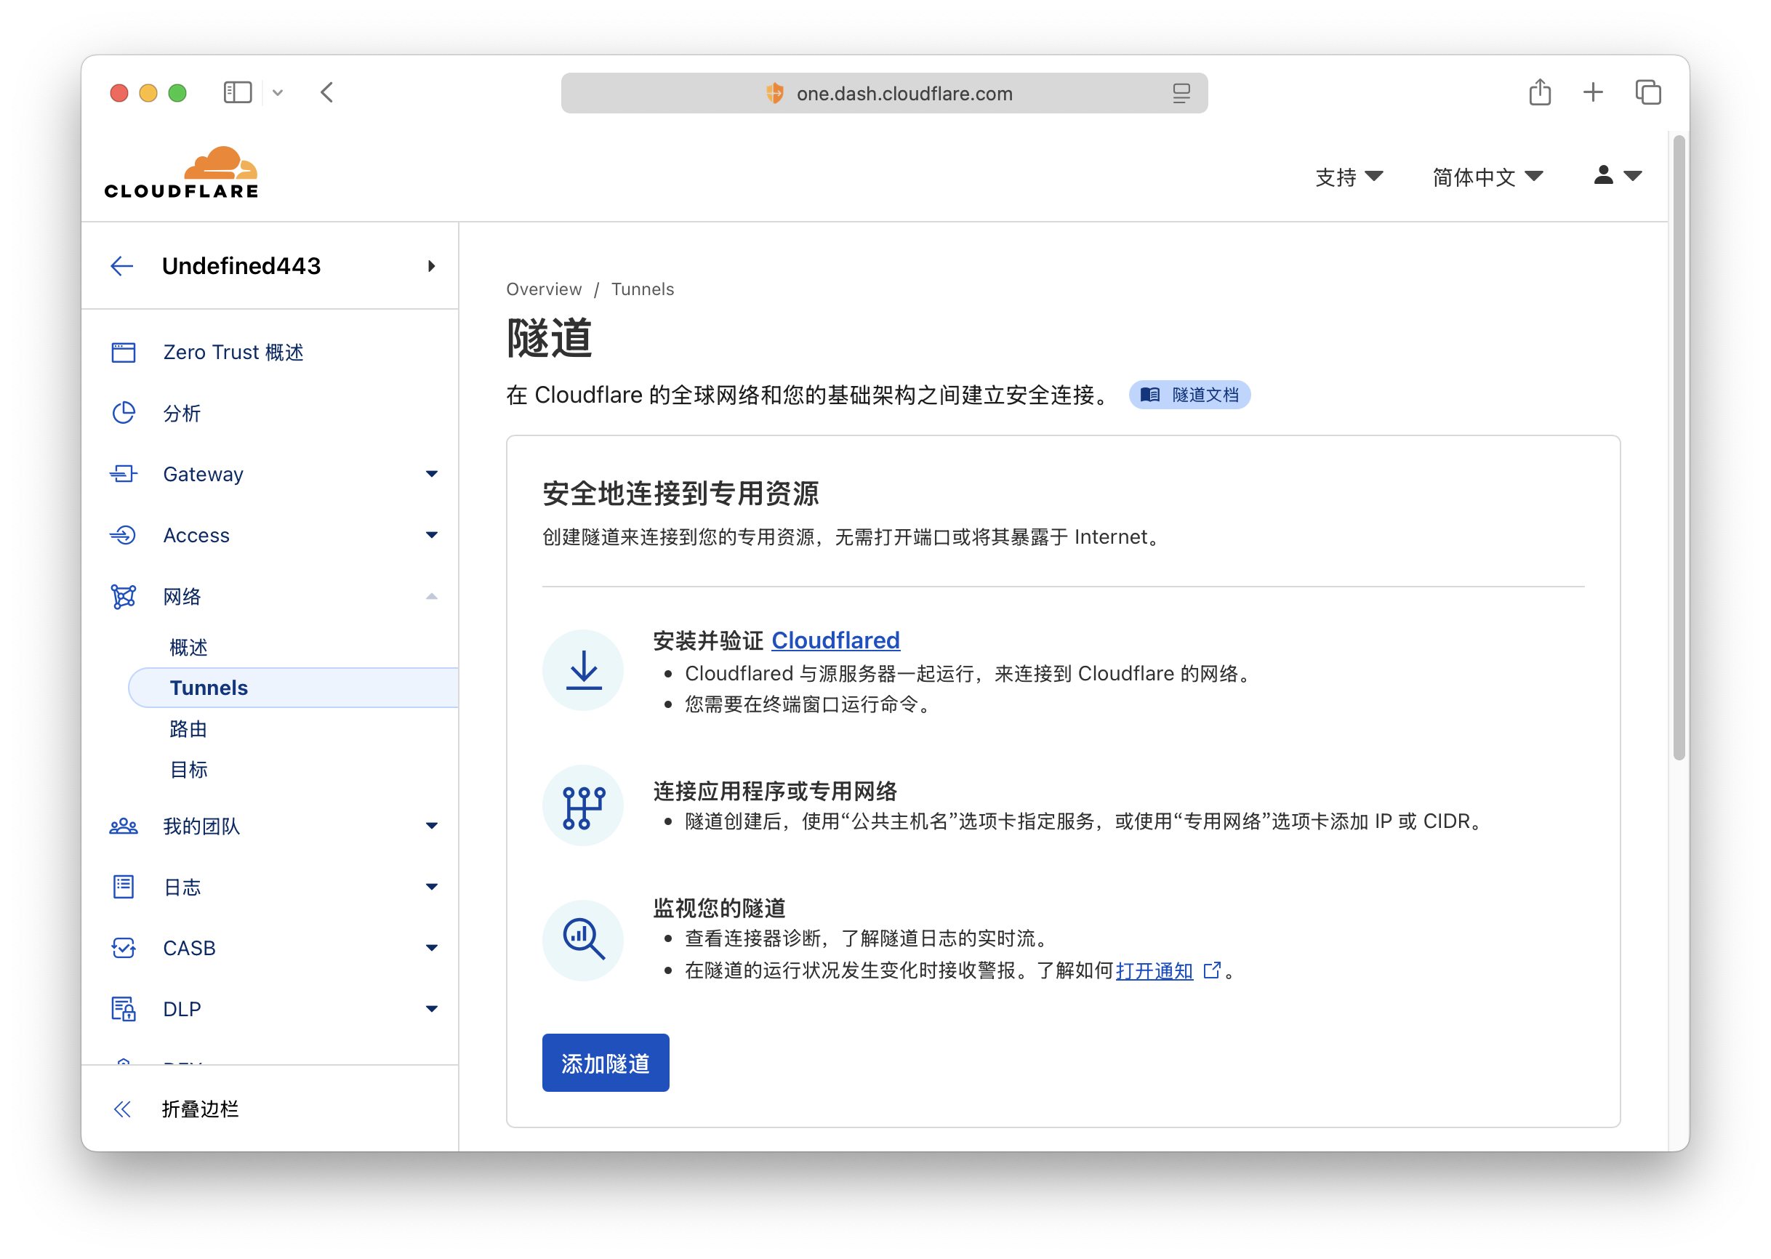
Task: Open the Cloudflared link
Action: pyautogui.click(x=835, y=640)
